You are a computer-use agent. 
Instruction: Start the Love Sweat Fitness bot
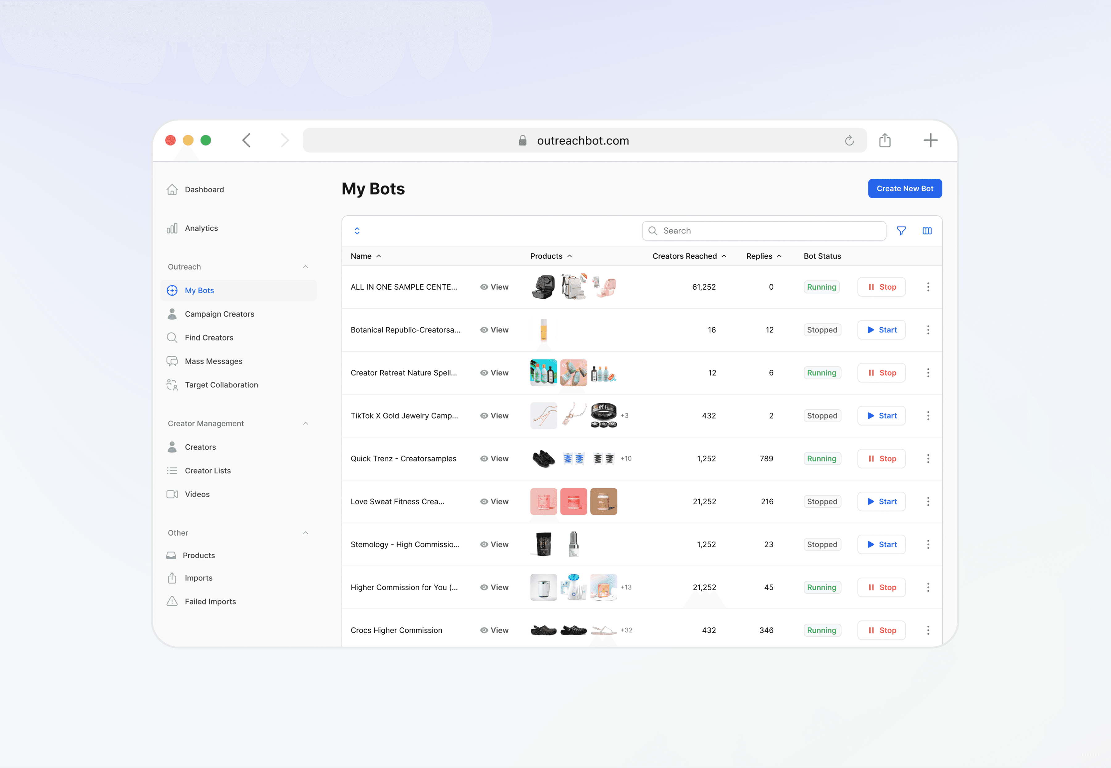[881, 502]
